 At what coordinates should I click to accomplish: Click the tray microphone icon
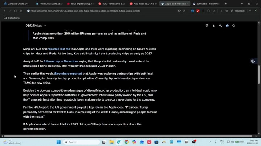pyautogui.click(x=216, y=142)
